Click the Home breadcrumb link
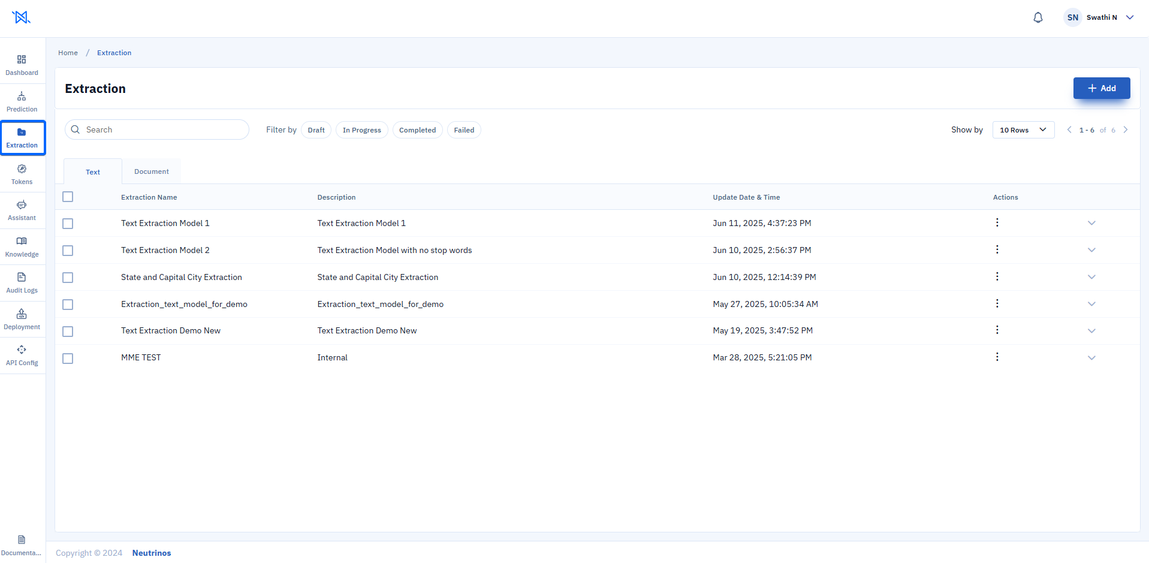This screenshot has width=1149, height=563. point(68,53)
